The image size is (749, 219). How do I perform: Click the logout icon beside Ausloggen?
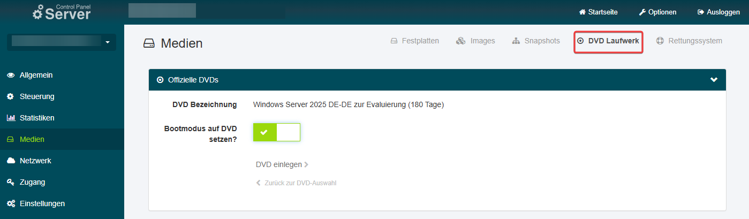coord(700,12)
